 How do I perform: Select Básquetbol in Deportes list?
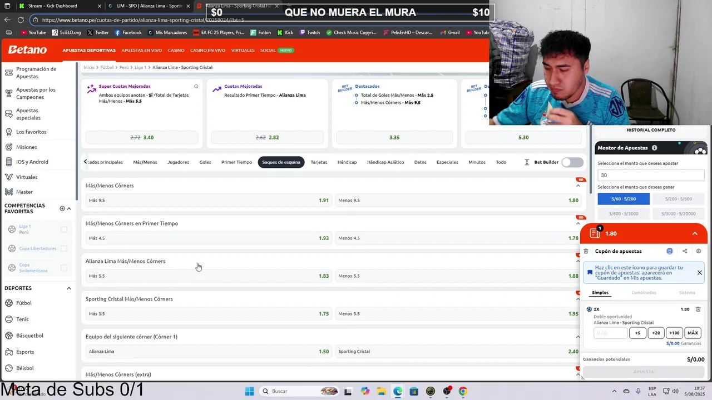29,336
